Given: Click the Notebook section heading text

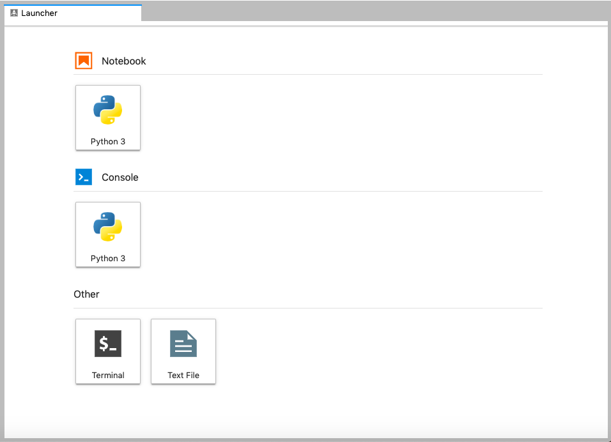Looking at the screenshot, I should coord(123,61).
